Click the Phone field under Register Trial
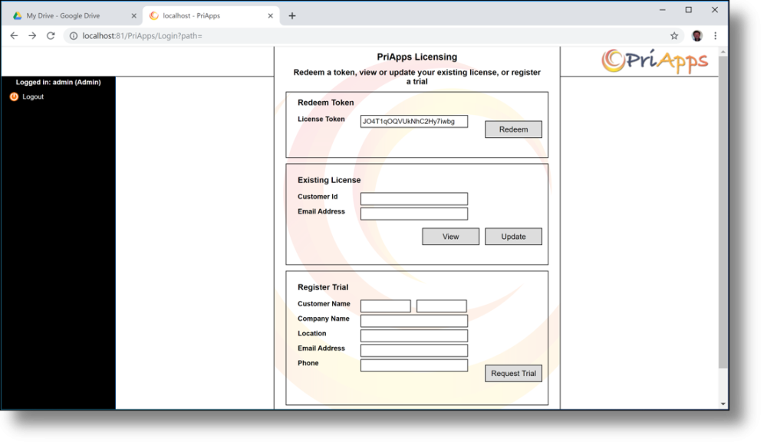The width and height of the screenshot is (767, 448). click(x=413, y=365)
